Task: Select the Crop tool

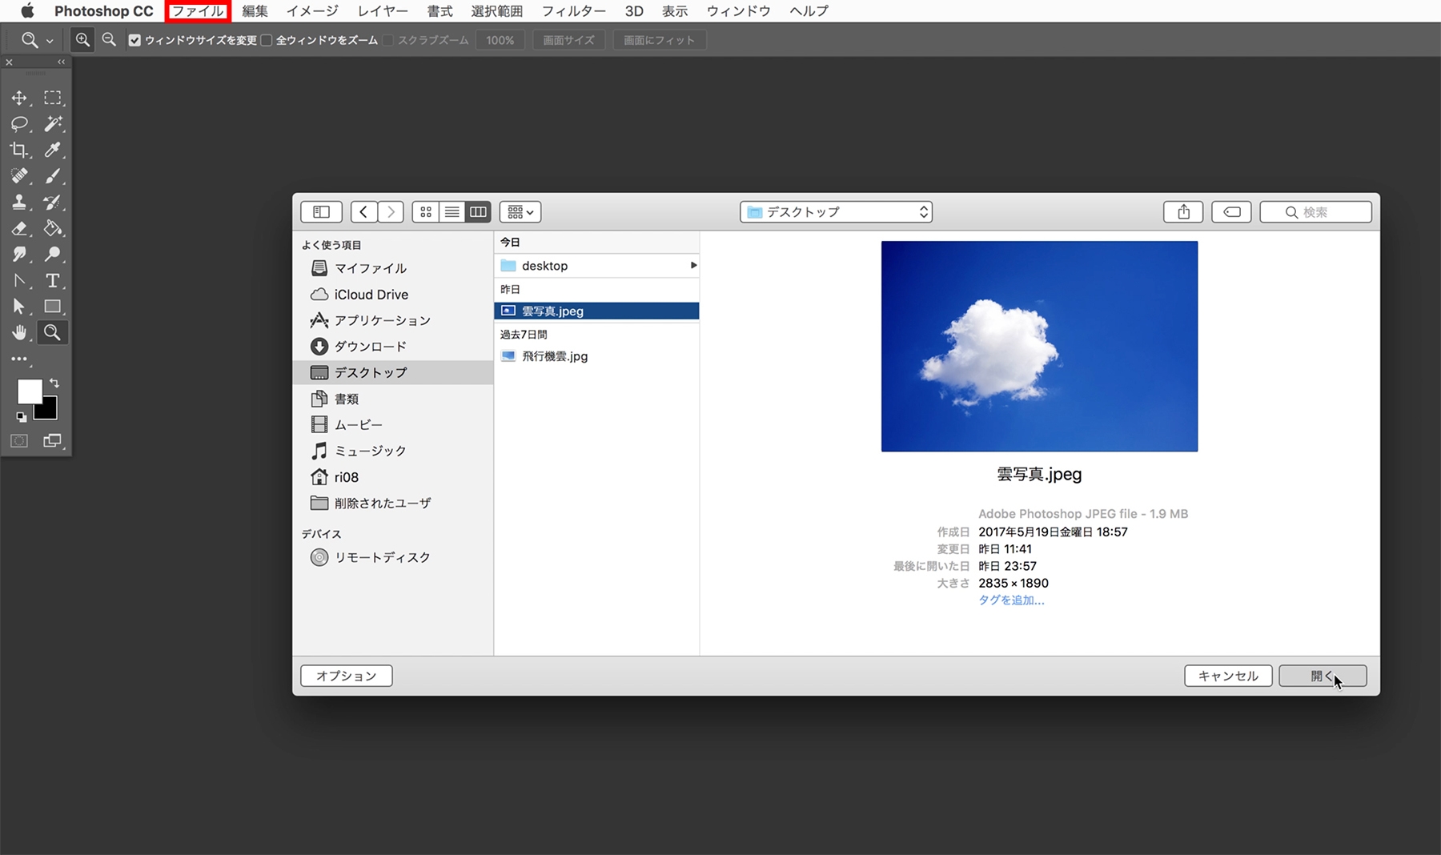Action: point(19,150)
